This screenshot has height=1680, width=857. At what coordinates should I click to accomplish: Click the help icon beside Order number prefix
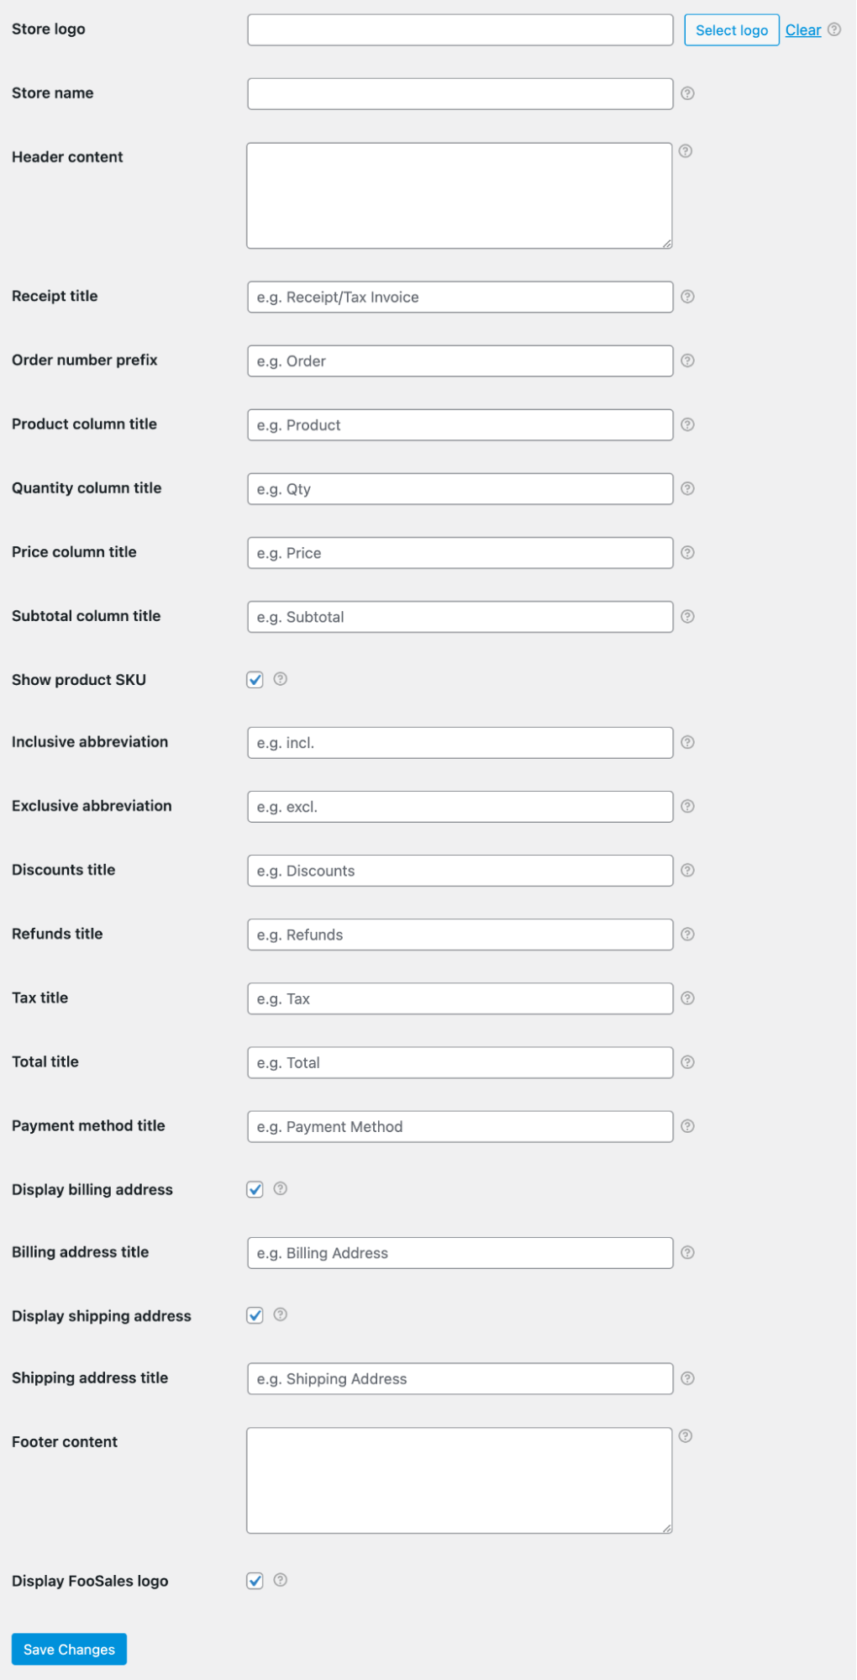click(x=687, y=361)
